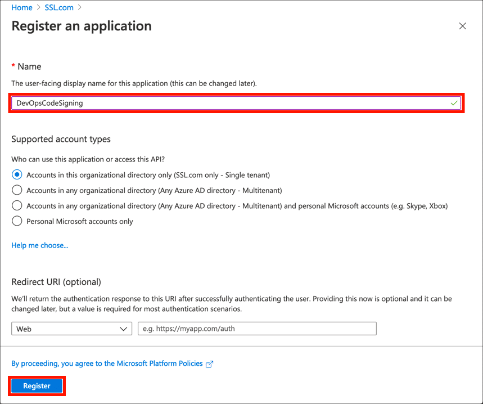
Task: Close the Register an application pane
Action: (x=462, y=26)
